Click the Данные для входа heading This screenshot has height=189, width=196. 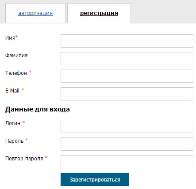tap(38, 109)
